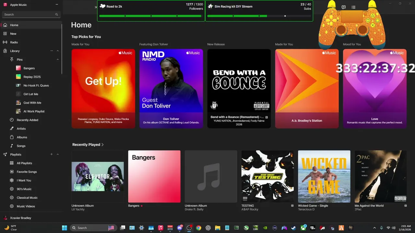Screen dimensions: 415x233
Task: Open the New section in sidebar
Action: coord(31,34)
